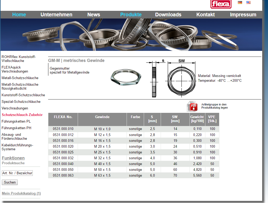Screen dimensions: 268x203
Task: Open Führungsketten PL category
Action: [x=16, y=122]
